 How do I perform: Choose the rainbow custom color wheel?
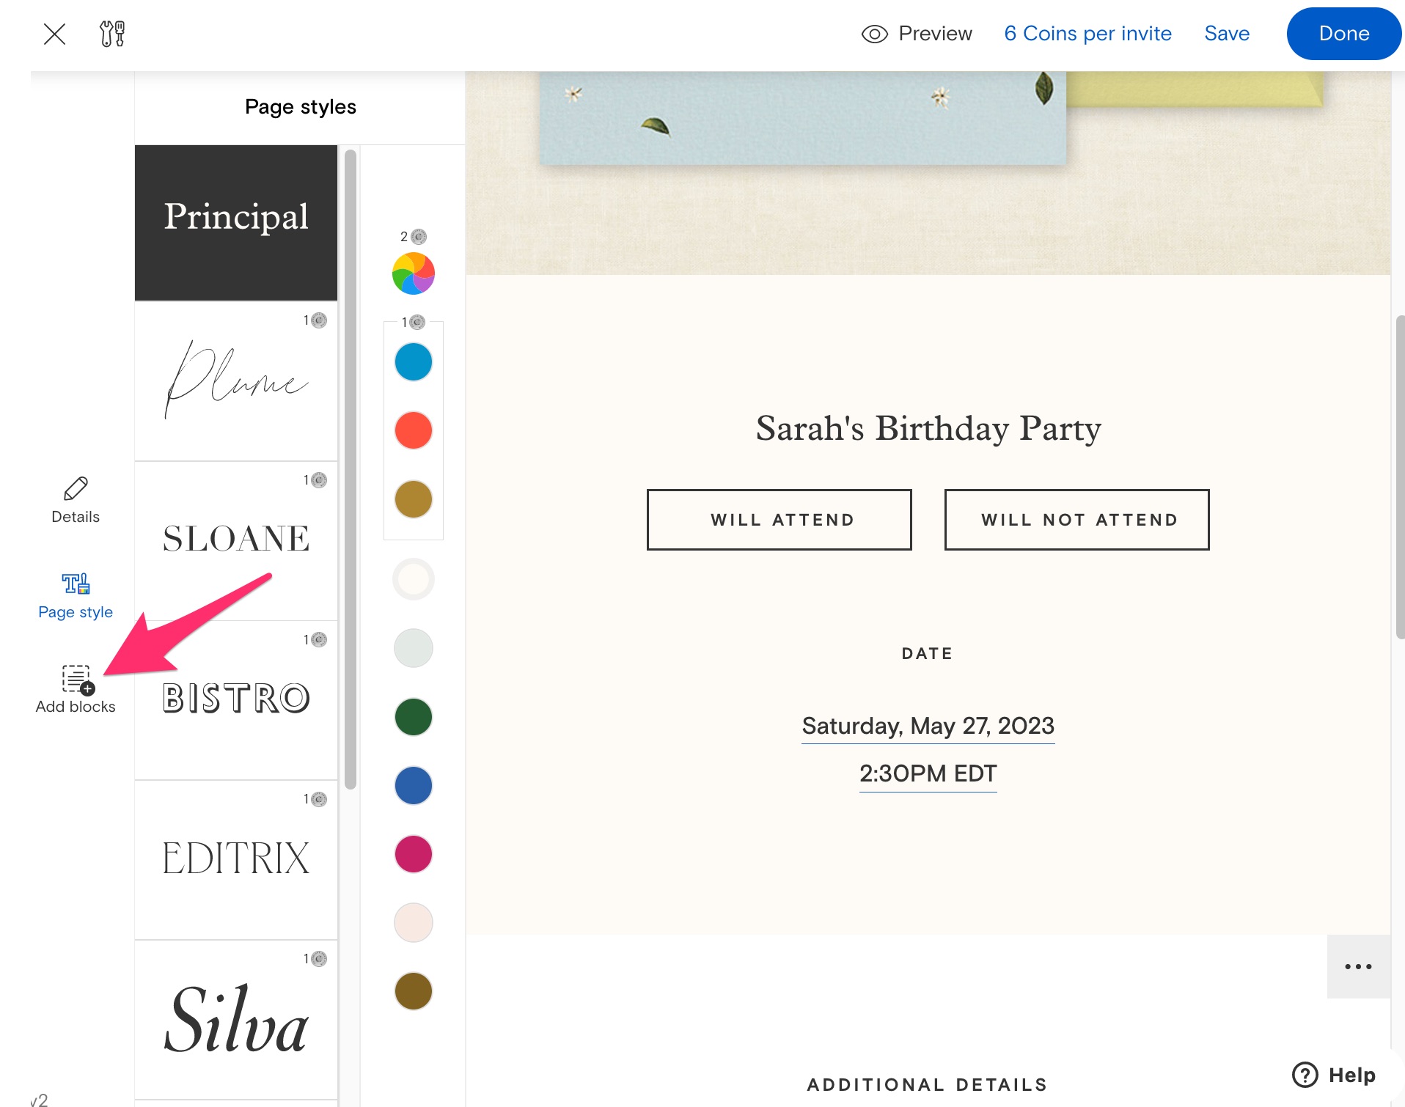point(414,273)
